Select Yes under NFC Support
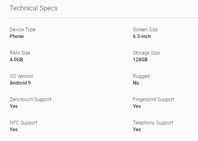The width and height of the screenshot is (198, 141). [x=14, y=129]
